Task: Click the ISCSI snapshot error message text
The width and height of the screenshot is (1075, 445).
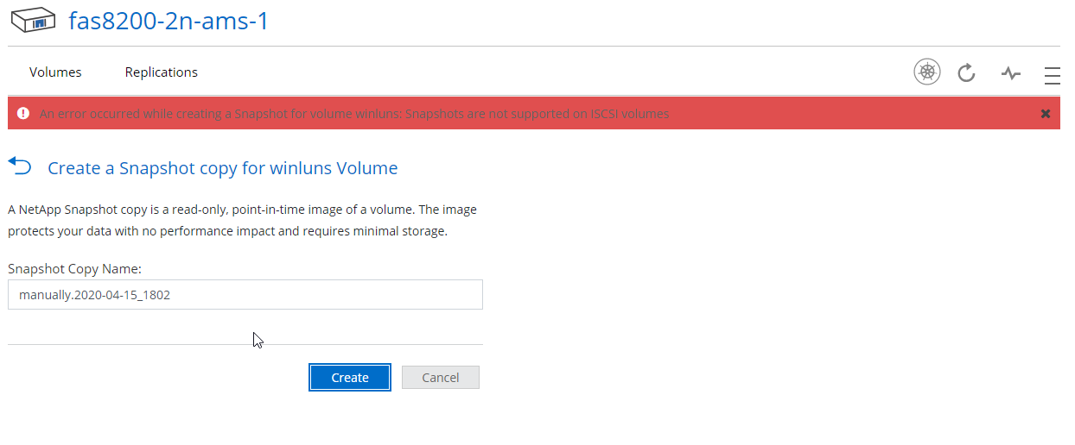Action: 354,114
